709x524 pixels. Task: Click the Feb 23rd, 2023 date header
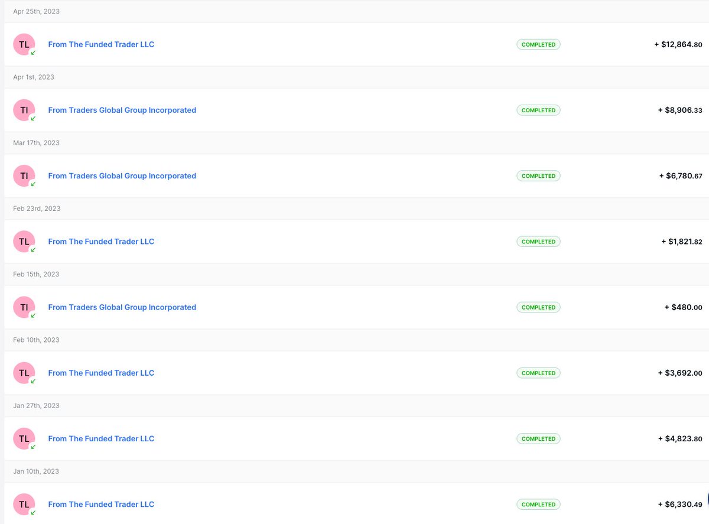[x=37, y=208]
